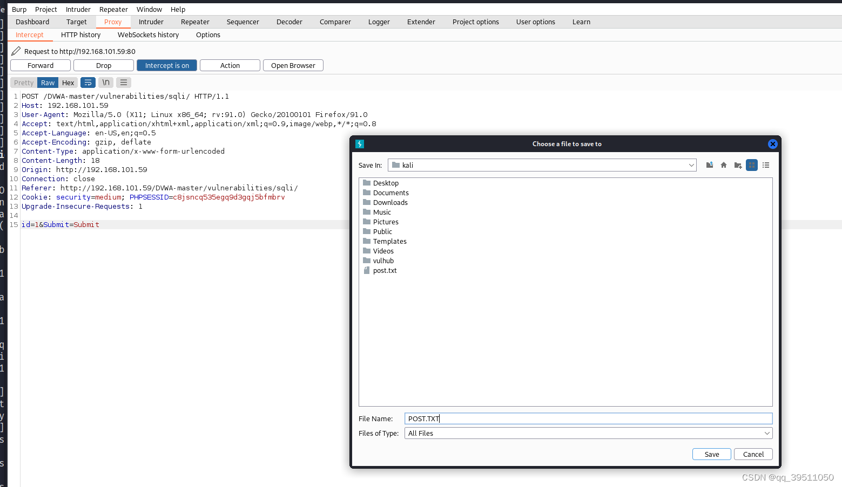The image size is (842, 487).
Task: Switch to the Sequencer tab
Action: pyautogui.click(x=243, y=22)
